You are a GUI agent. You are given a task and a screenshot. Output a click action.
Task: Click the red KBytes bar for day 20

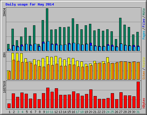[91, 99]
